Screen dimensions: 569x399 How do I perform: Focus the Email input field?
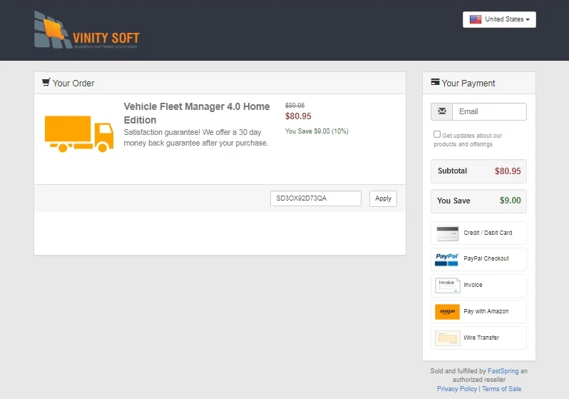(x=489, y=111)
